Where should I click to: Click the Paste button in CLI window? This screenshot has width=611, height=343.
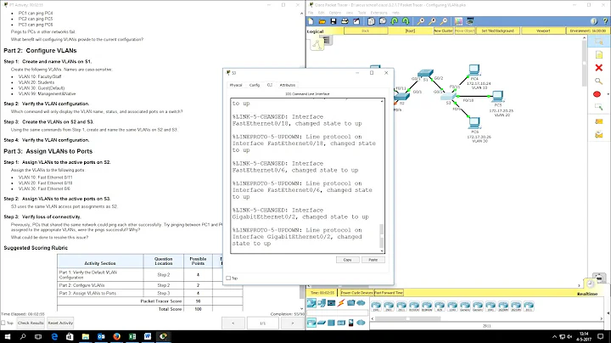(x=373, y=260)
